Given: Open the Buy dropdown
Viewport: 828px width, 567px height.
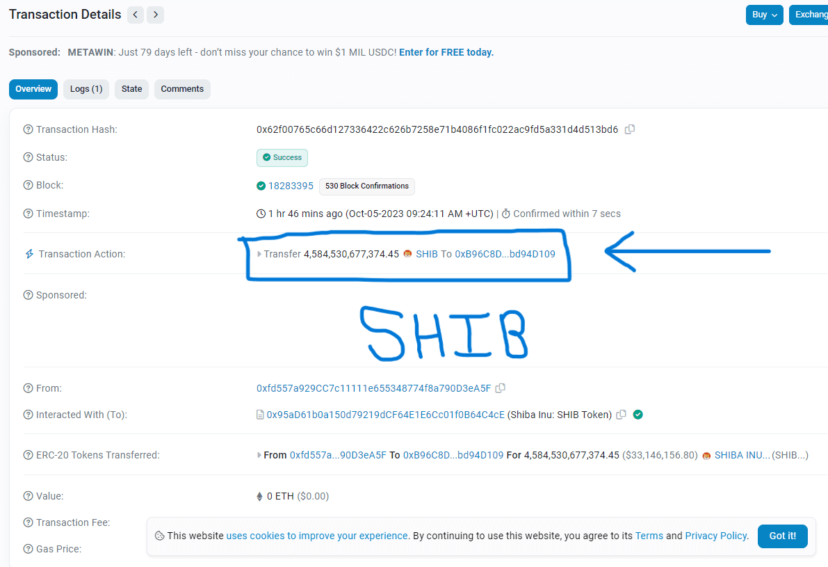Looking at the screenshot, I should tap(764, 15).
